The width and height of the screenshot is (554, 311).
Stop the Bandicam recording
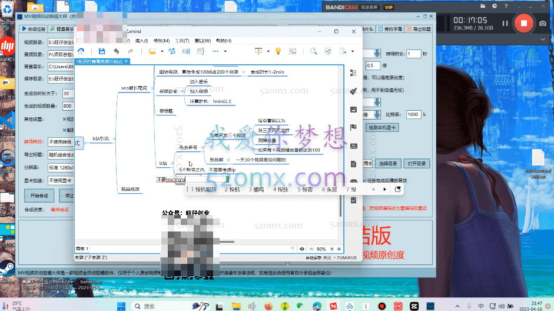pyautogui.click(x=523, y=24)
